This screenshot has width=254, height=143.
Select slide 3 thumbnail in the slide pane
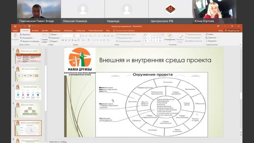point(28,56)
